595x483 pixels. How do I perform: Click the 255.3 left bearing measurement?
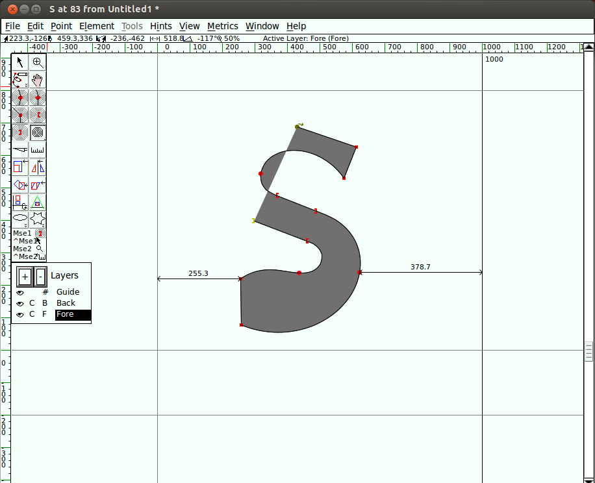tap(198, 273)
